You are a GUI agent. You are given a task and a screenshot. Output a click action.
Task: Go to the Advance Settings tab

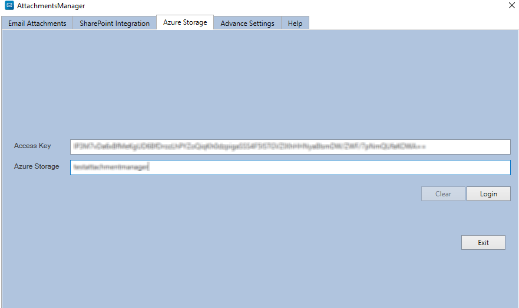(x=247, y=24)
